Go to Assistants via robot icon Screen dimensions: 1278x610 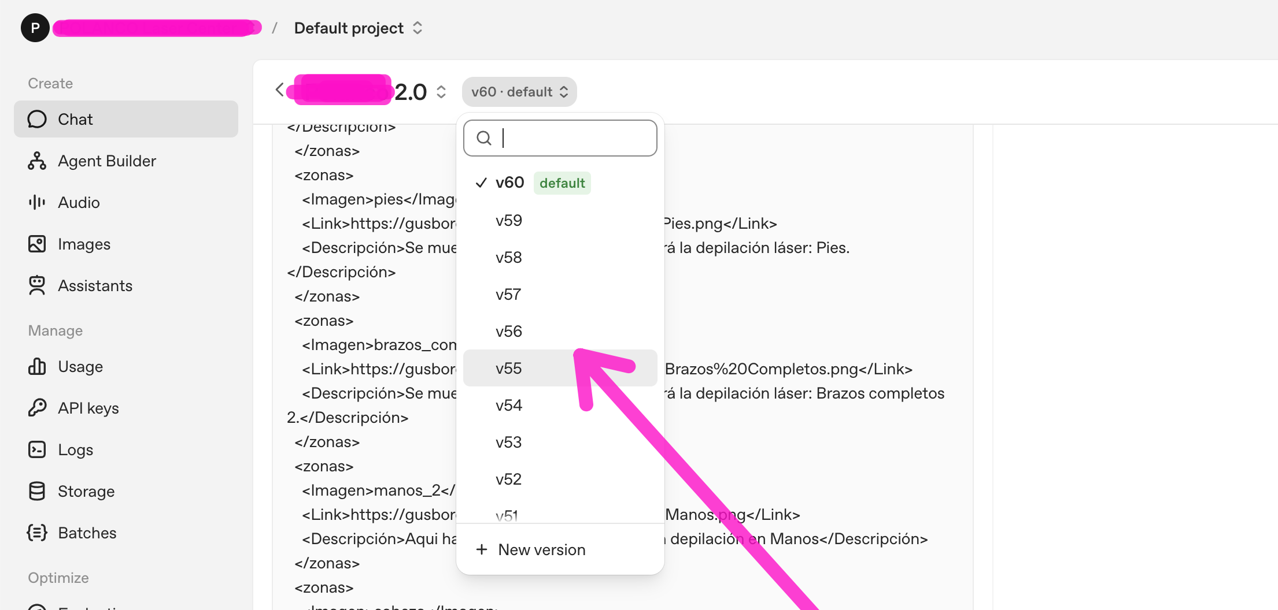[x=37, y=285]
